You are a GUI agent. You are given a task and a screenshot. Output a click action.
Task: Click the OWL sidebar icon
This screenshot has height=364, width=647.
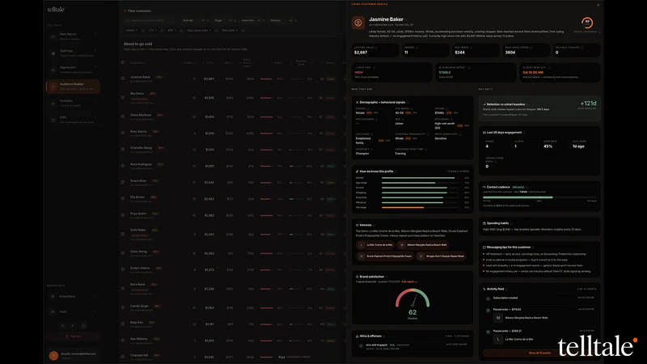point(53,120)
